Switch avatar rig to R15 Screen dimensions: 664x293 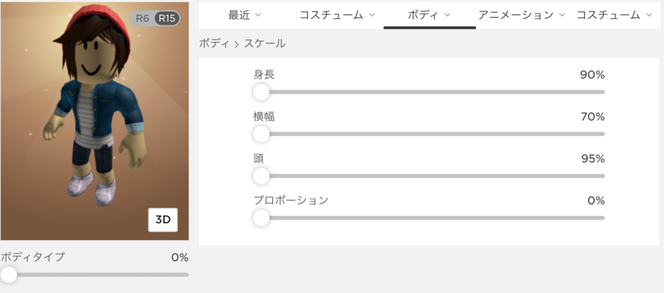point(167,19)
